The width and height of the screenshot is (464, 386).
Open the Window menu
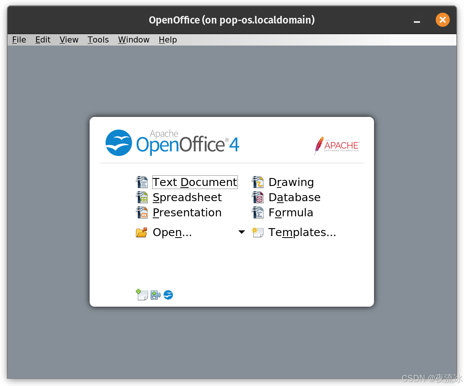click(x=134, y=40)
